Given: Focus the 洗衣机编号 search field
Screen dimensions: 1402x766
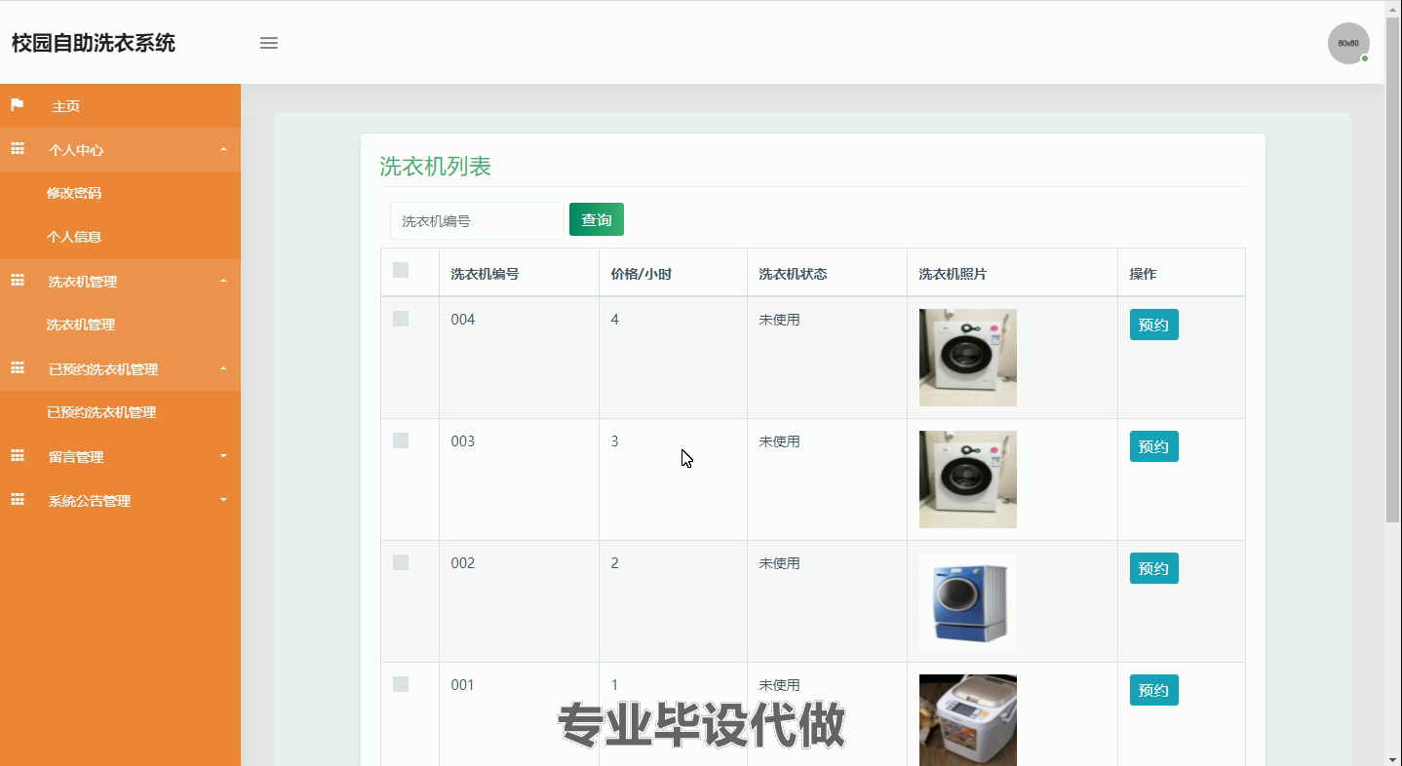Looking at the screenshot, I should [477, 221].
